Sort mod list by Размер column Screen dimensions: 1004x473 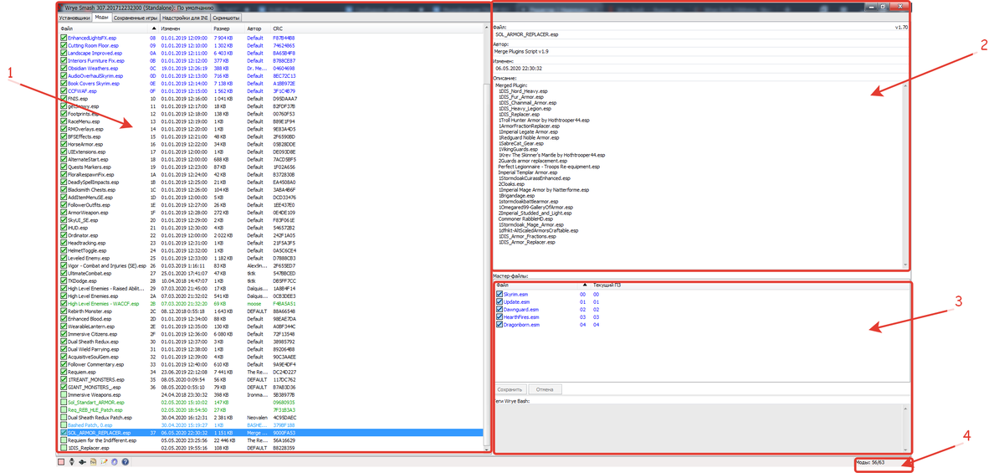[228, 28]
